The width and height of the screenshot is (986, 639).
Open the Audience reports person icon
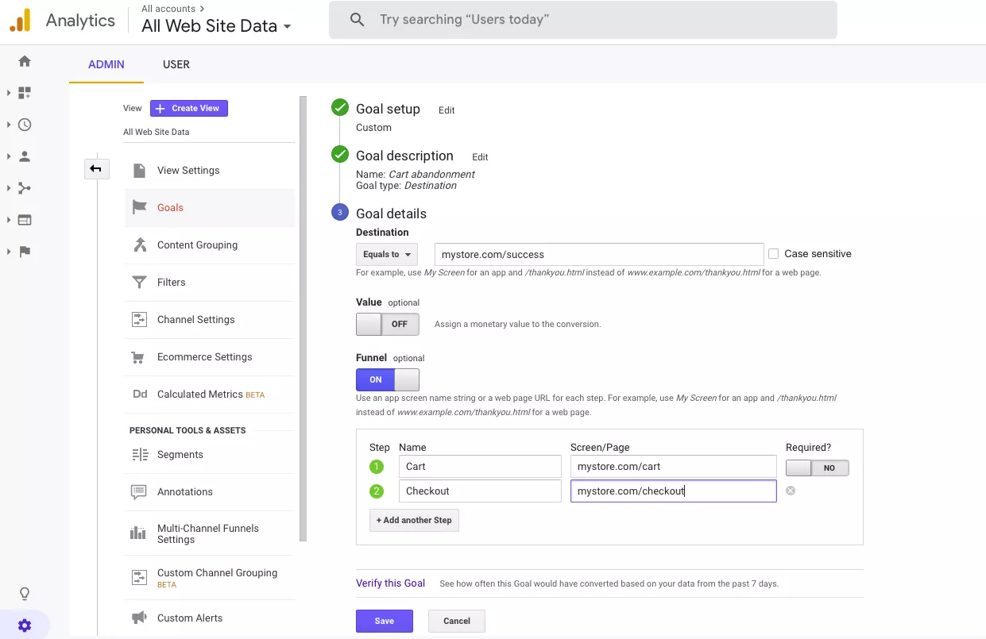point(24,156)
